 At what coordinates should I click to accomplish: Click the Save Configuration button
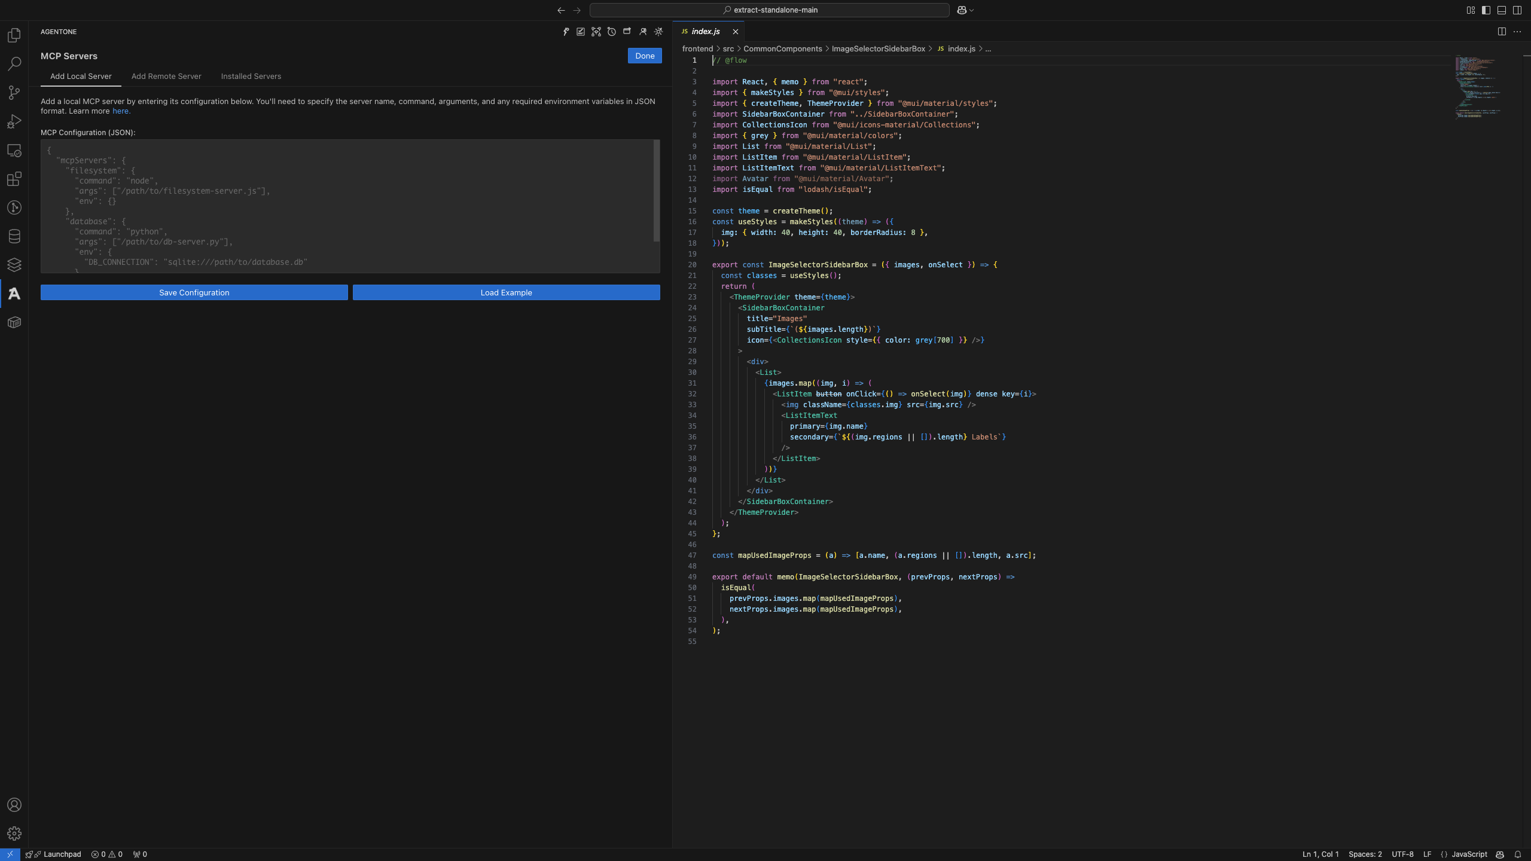(x=194, y=292)
